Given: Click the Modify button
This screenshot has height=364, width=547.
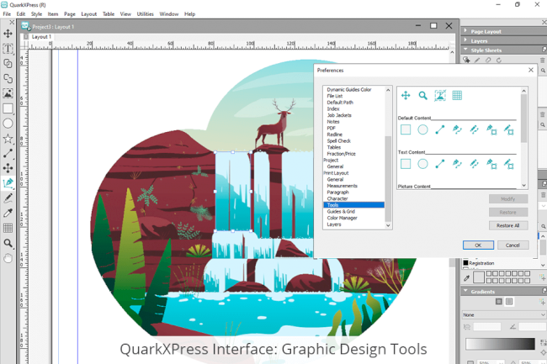Looking at the screenshot, I should click(508, 199).
